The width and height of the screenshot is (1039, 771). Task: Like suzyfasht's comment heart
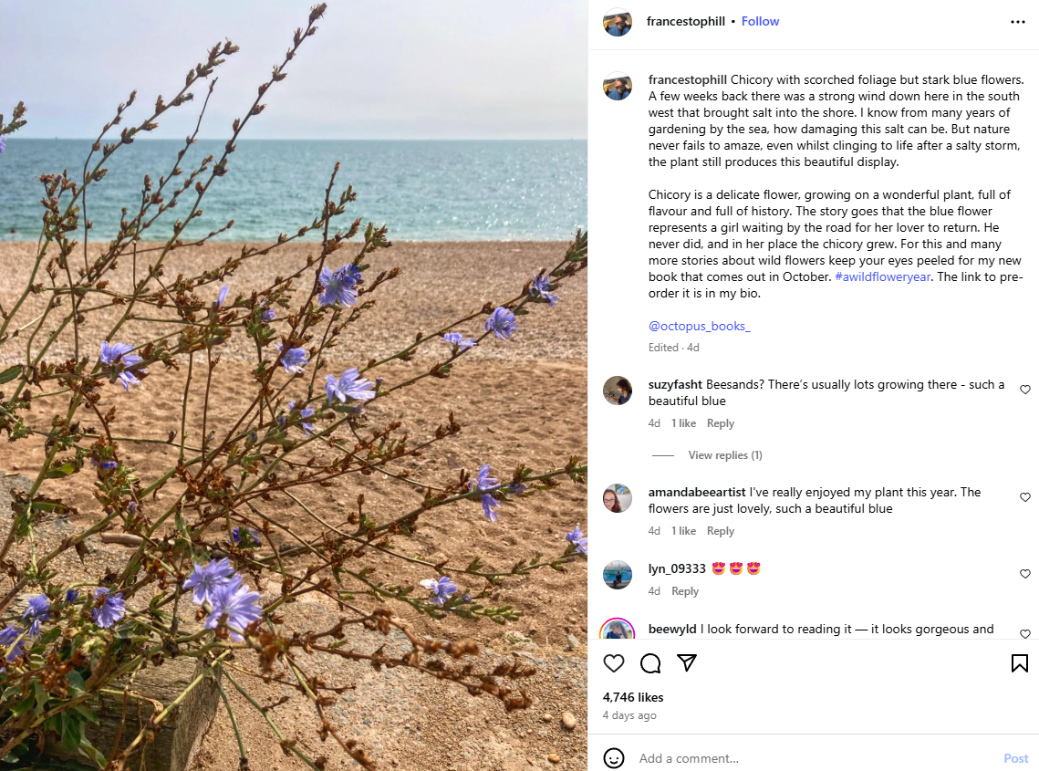(1025, 389)
